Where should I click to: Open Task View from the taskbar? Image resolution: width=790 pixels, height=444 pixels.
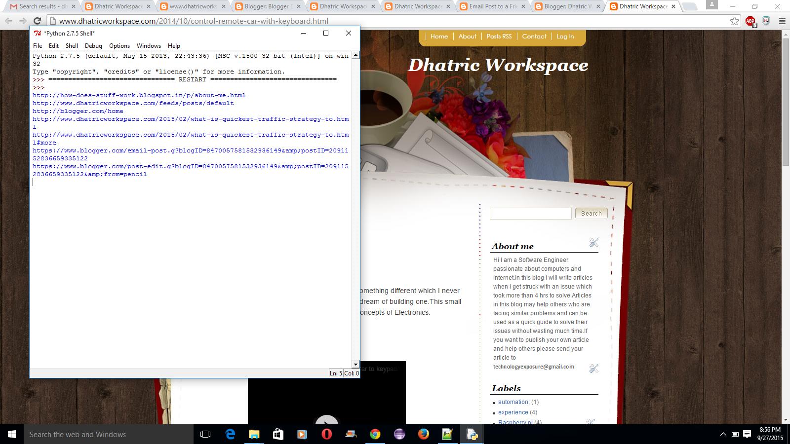(x=205, y=434)
